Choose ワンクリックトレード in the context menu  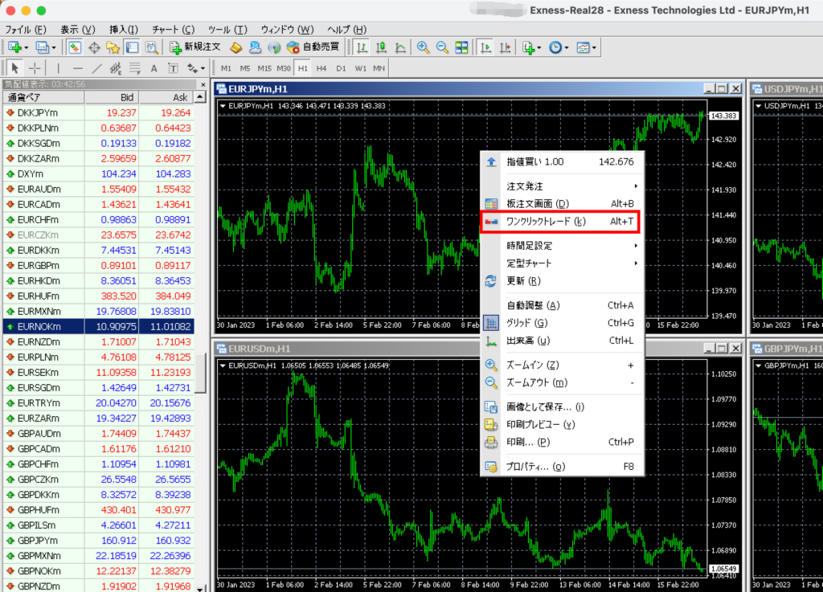pos(560,222)
